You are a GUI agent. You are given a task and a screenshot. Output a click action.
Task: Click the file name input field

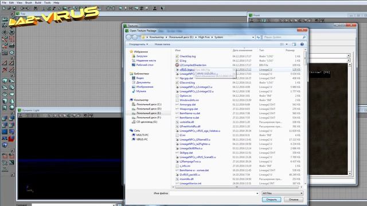214,193
